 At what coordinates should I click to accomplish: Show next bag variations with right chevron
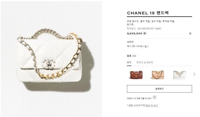194,74
